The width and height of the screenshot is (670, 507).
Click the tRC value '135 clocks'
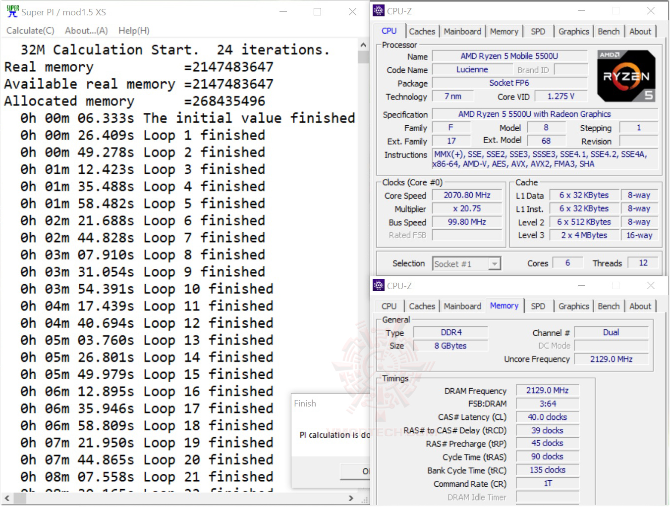pos(548,470)
